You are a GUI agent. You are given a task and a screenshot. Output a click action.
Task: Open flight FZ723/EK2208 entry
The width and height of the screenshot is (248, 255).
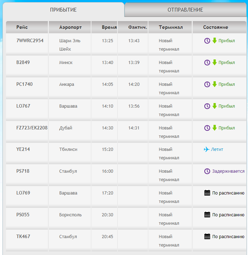pyautogui.click(x=32, y=128)
